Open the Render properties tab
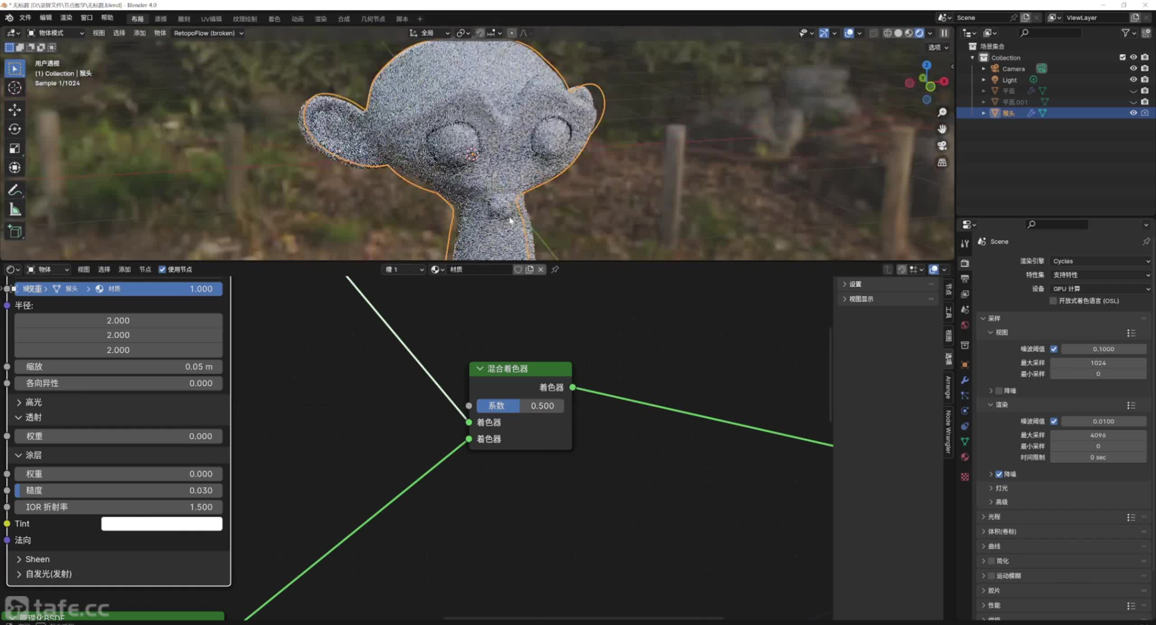 point(965,263)
